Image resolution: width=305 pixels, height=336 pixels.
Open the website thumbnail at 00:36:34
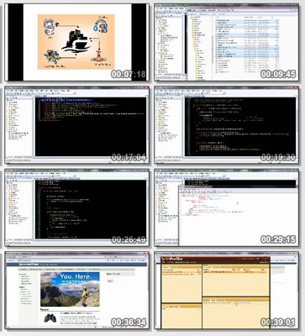(x=77, y=290)
